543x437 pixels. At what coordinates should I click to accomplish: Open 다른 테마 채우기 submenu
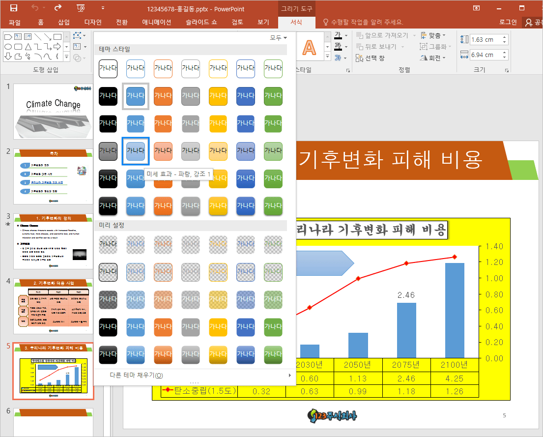pos(195,376)
